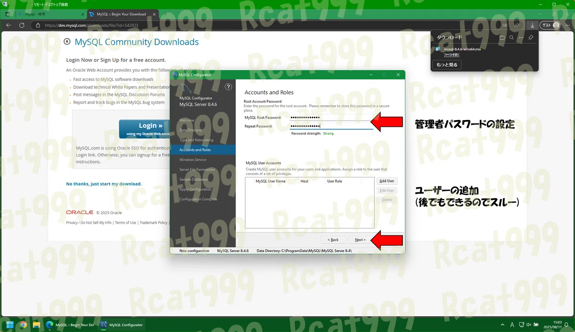This screenshot has width=575, height=332.
Task: Click the blue Login button on webpage
Action: click(x=145, y=129)
